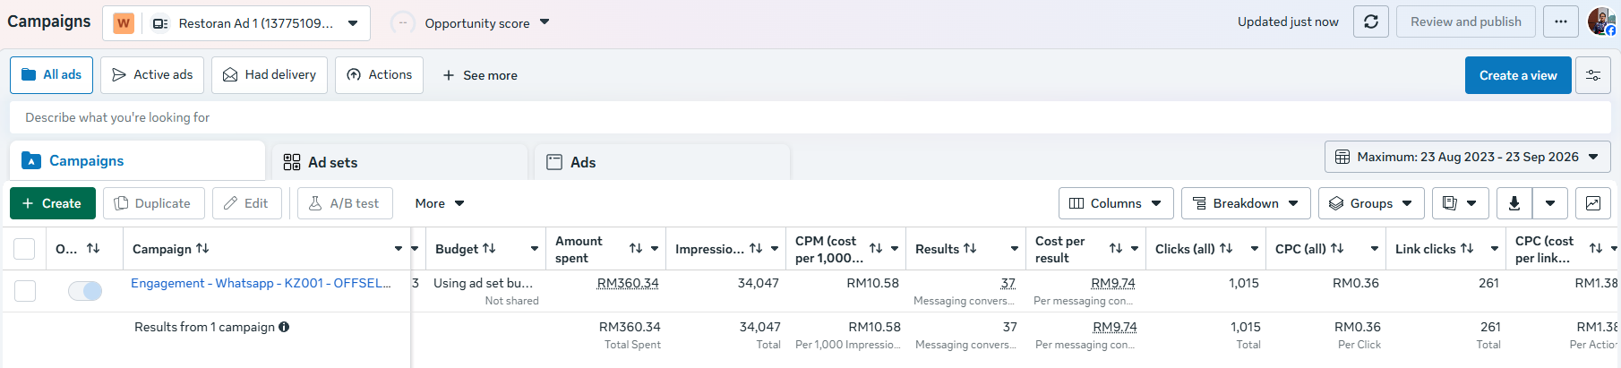The width and height of the screenshot is (1621, 368).
Task: Click the Edit button
Action: point(246,203)
